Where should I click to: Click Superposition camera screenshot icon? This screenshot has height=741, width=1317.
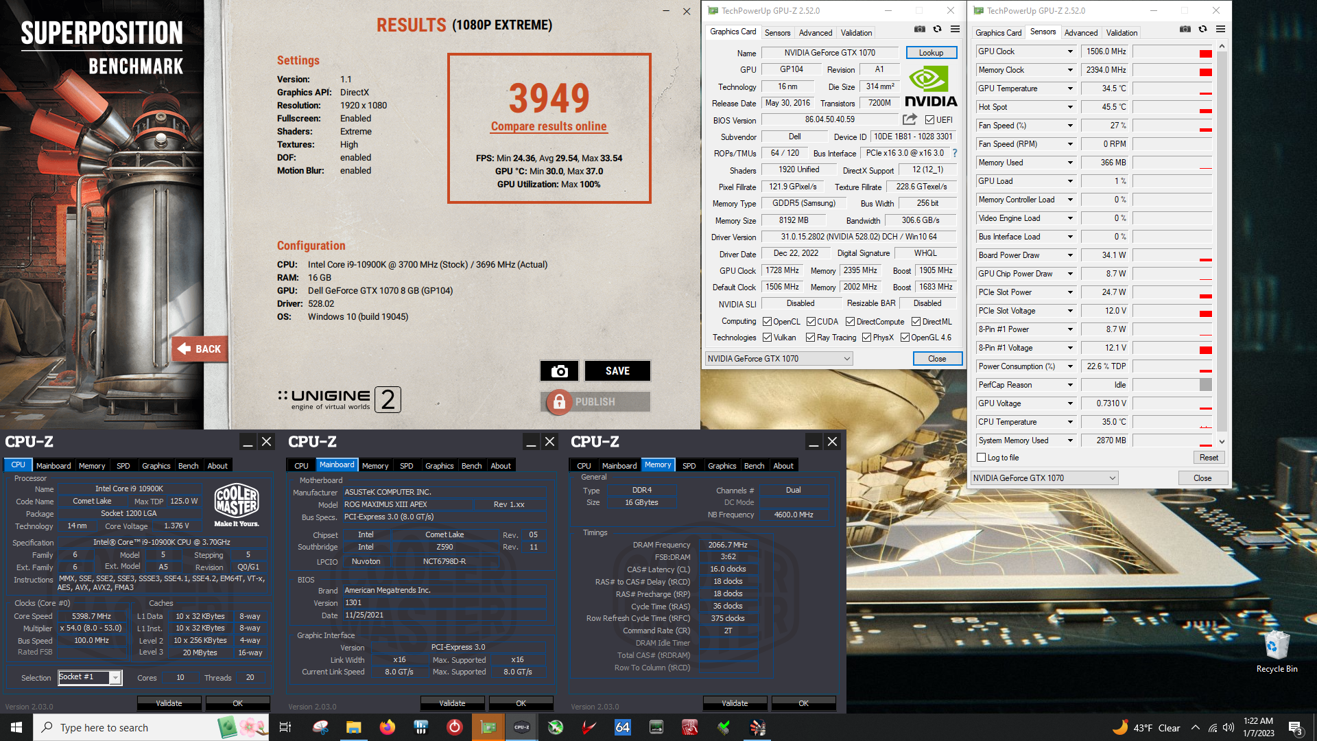pos(559,371)
